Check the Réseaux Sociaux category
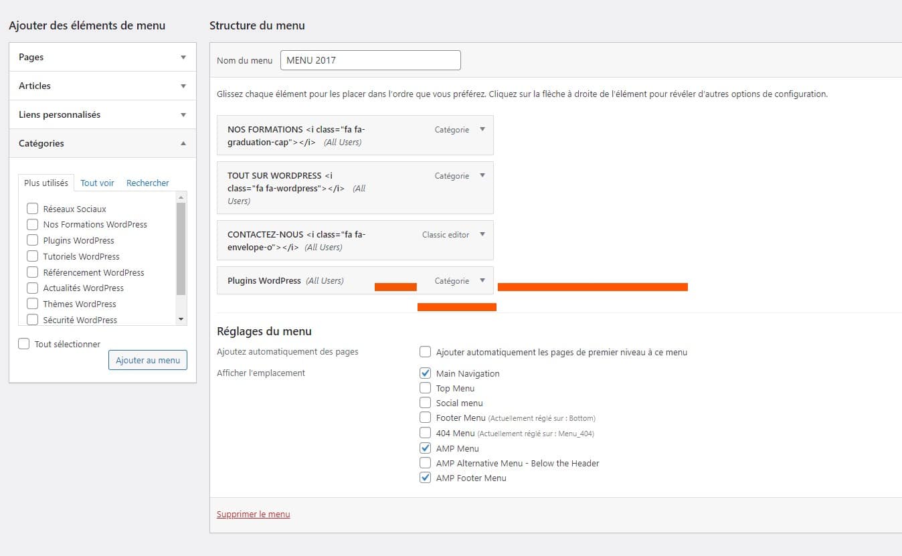Image resolution: width=902 pixels, height=556 pixels. point(31,208)
